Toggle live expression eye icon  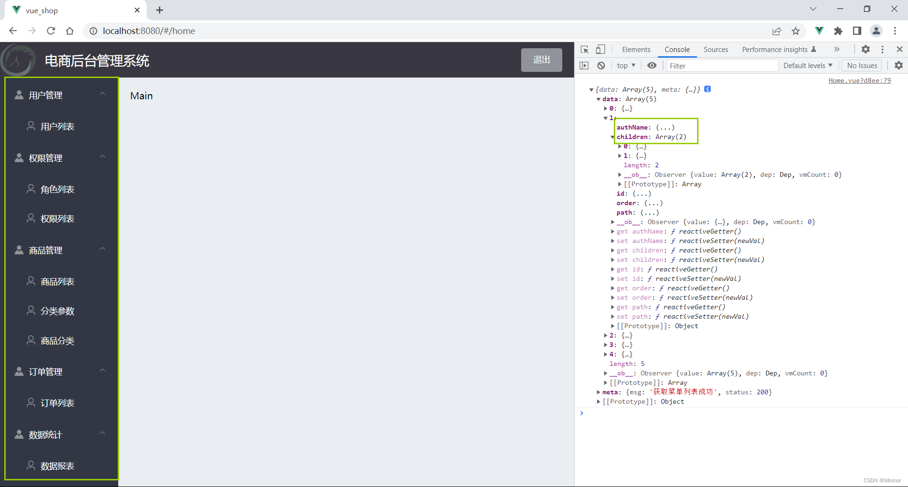(x=652, y=65)
